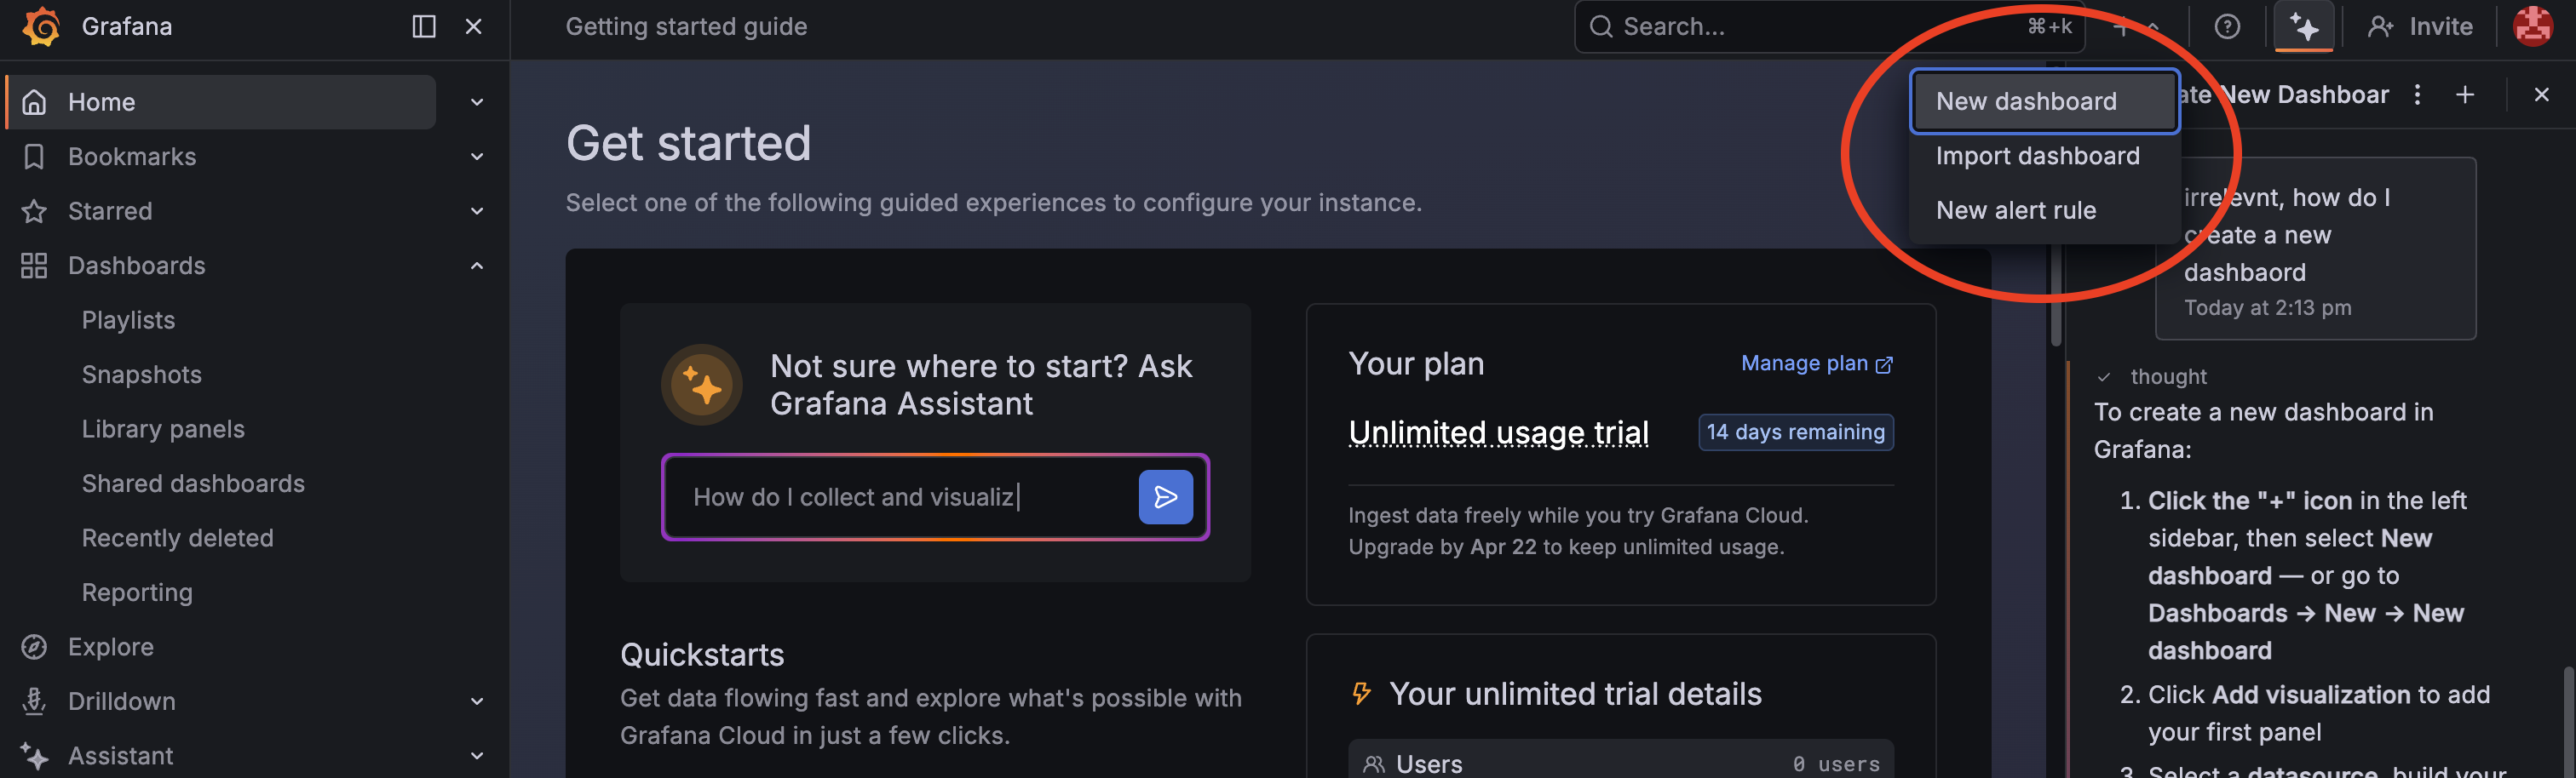Click the Invite button
Screen dimensions: 2576x778
coord(2420,26)
